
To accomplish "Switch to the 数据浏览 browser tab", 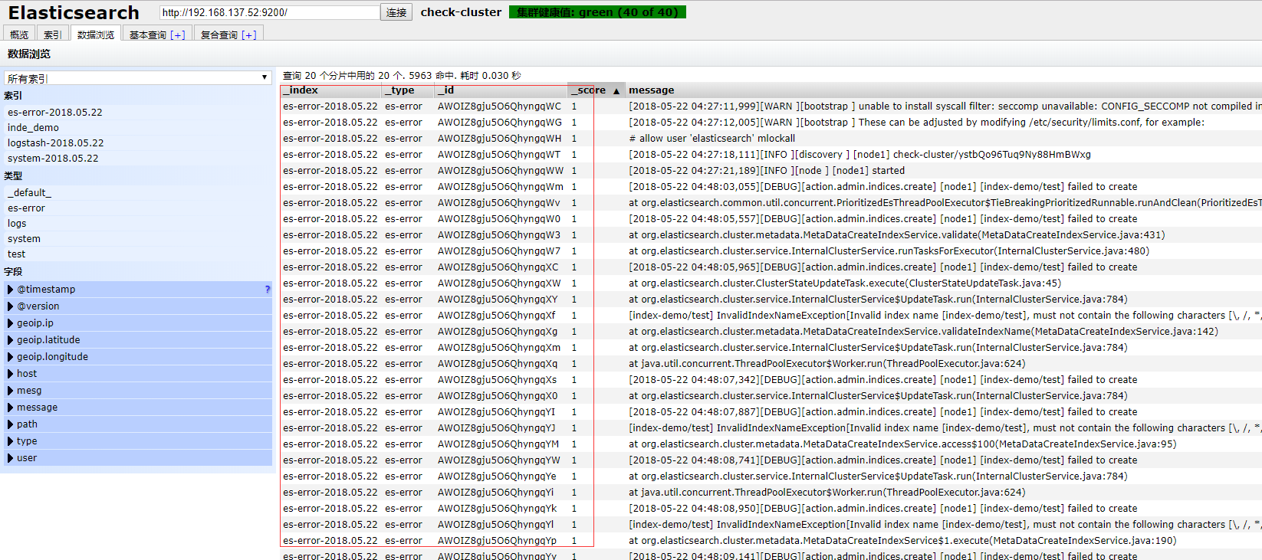I will (x=96, y=34).
